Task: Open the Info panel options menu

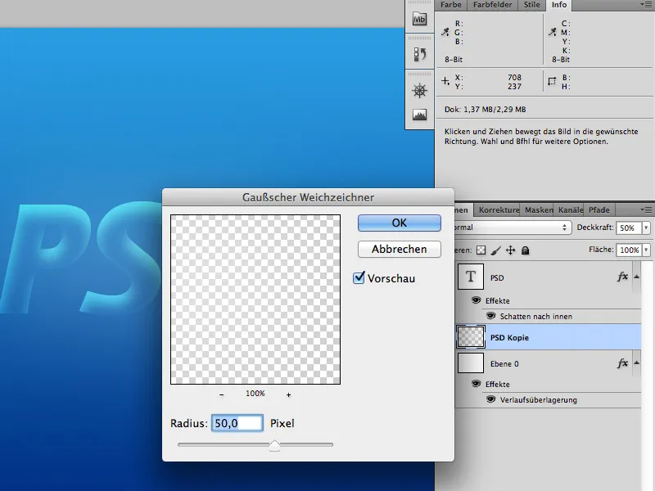Action: [646, 5]
